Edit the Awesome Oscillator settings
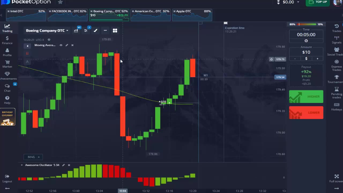The width and height of the screenshot is (343, 193). 64,165
